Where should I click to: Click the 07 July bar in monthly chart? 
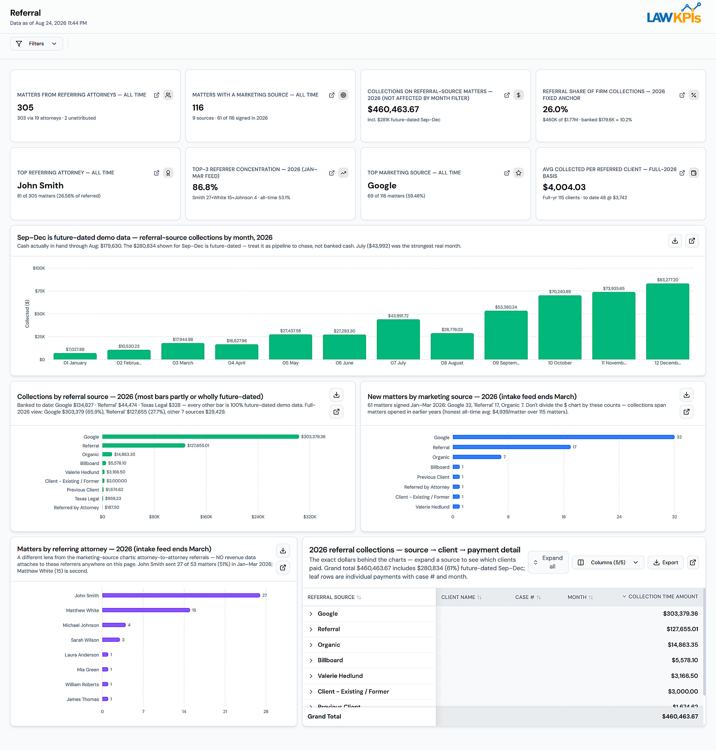tap(398, 340)
